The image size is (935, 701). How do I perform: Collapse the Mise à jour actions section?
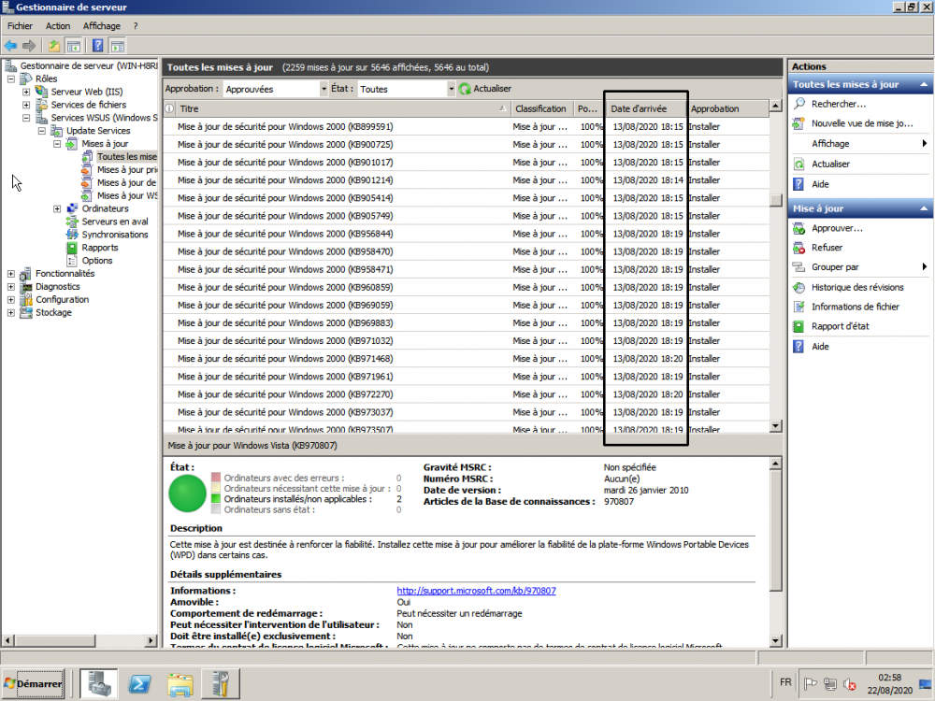point(921,207)
